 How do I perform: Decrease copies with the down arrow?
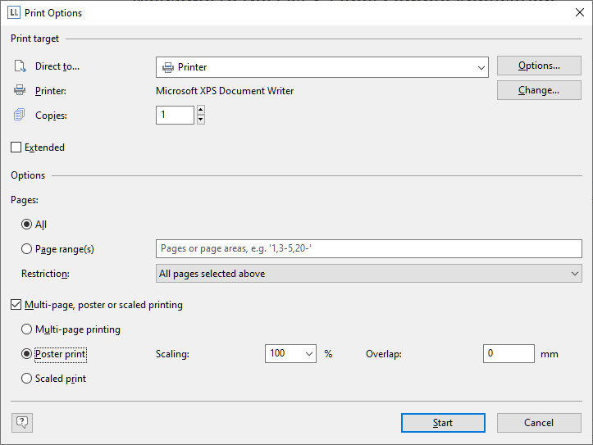point(201,120)
